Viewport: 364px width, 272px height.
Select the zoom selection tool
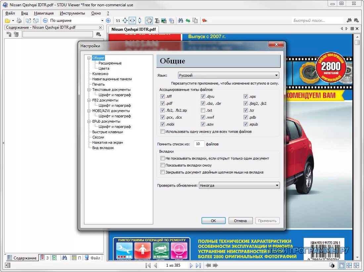click(x=171, y=20)
